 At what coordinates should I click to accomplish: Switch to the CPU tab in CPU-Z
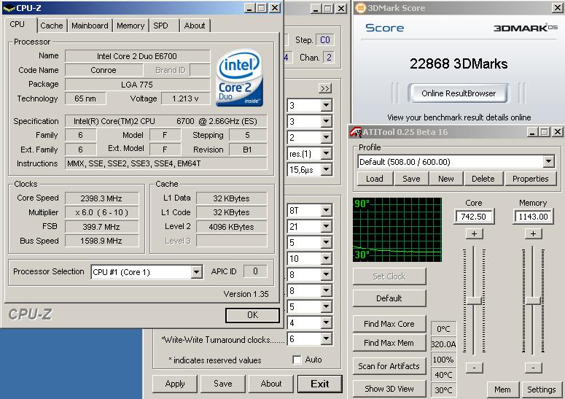click(17, 25)
